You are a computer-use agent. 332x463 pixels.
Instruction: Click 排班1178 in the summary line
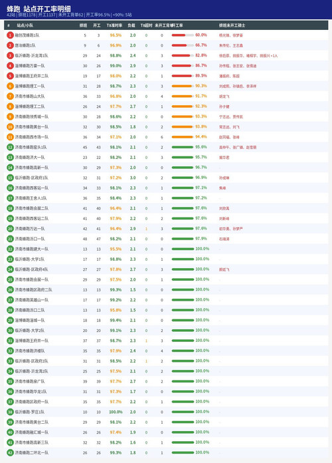click(x=27, y=15)
